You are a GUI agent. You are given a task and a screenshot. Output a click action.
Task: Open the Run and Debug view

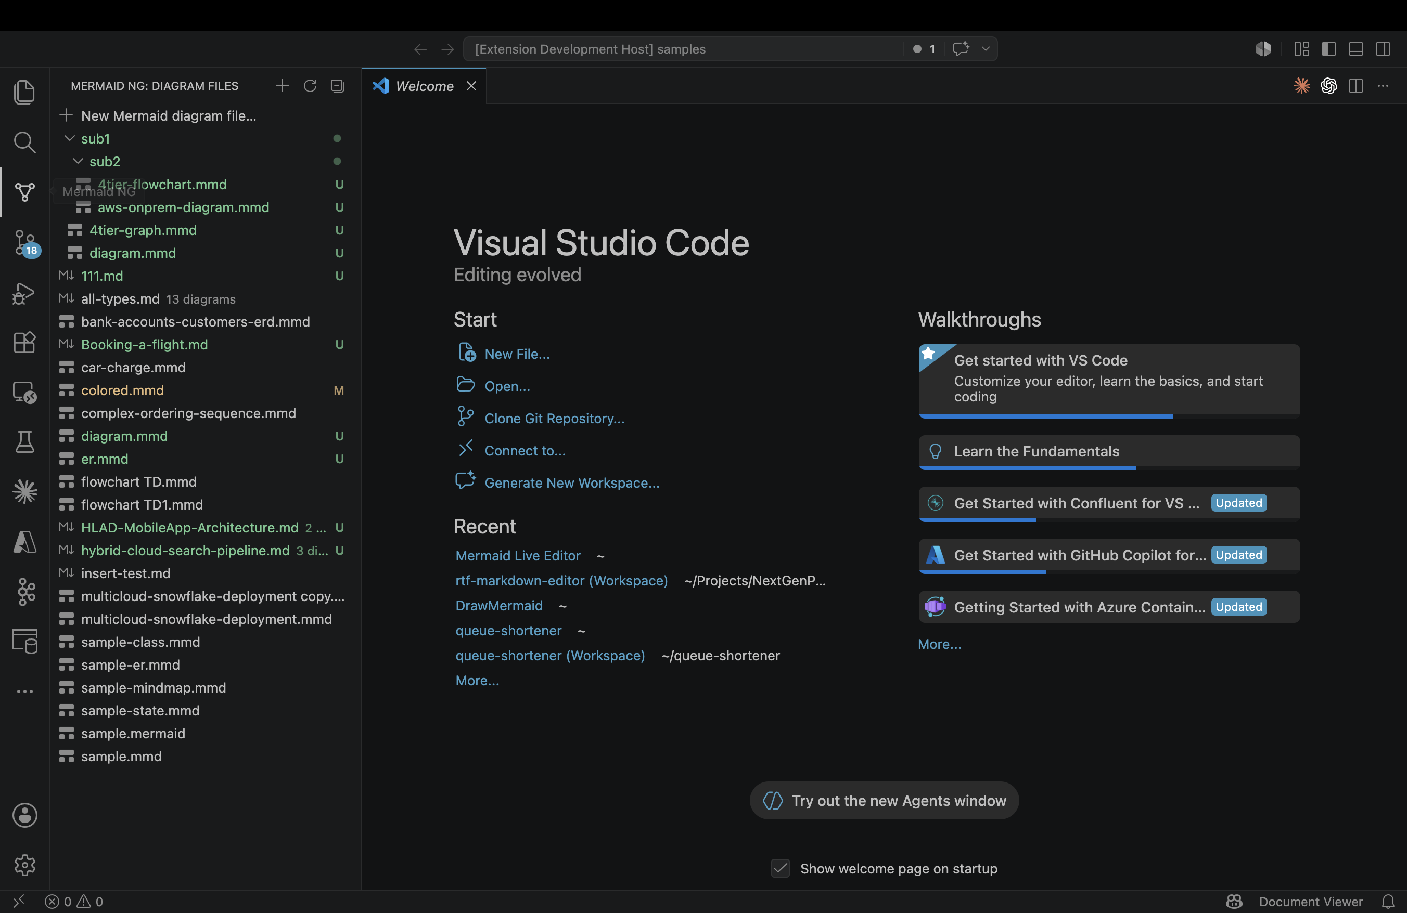click(24, 293)
